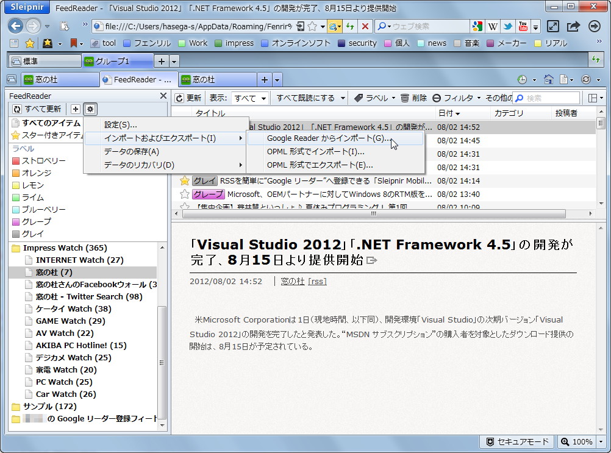The width and height of the screenshot is (611, 453).
Task: Open the FeedReader gear settings icon
Action: click(x=90, y=109)
